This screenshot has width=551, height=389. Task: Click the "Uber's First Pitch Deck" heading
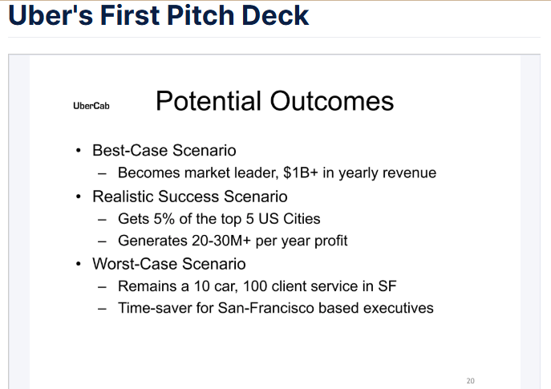pyautogui.click(x=158, y=15)
